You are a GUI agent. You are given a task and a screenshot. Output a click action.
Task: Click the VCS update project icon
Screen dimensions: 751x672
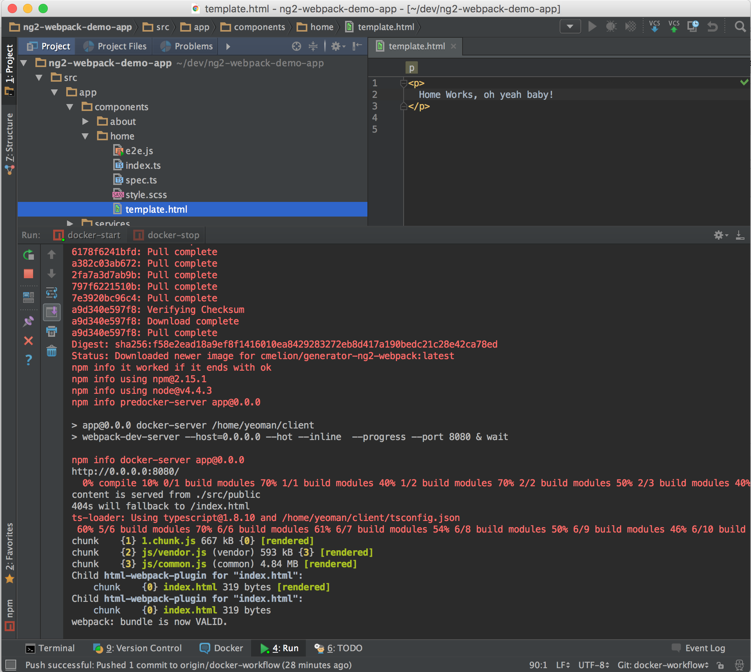coord(654,27)
